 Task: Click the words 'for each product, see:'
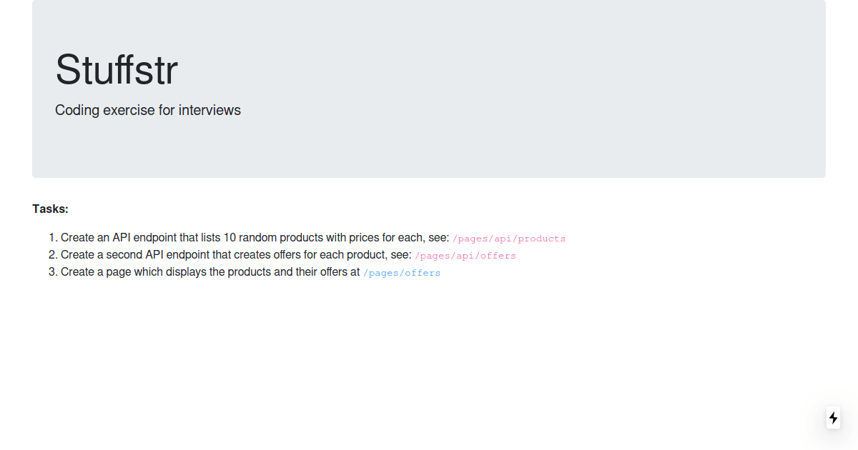pos(357,255)
